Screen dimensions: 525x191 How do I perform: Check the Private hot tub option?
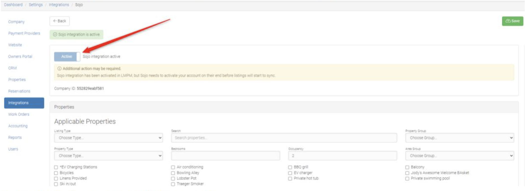290,178
